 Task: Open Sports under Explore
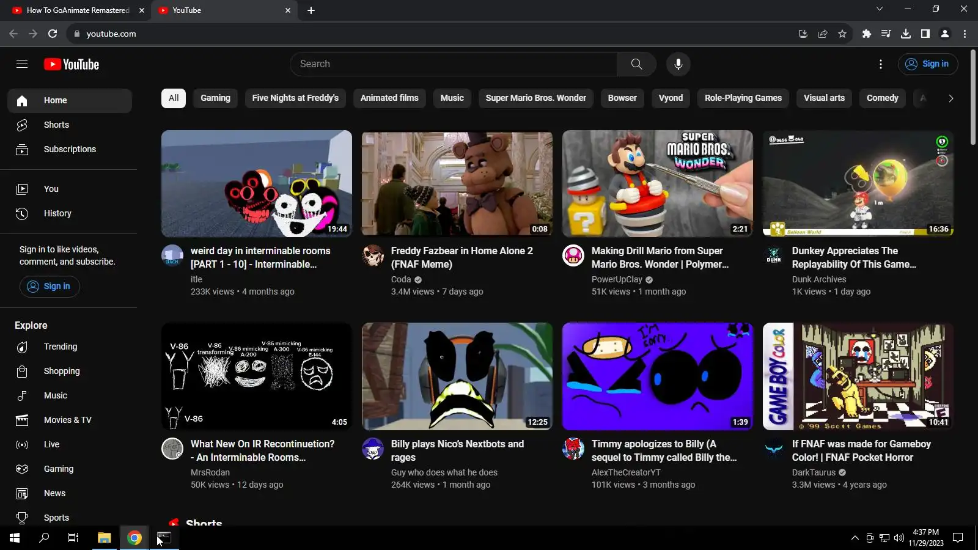70,518
